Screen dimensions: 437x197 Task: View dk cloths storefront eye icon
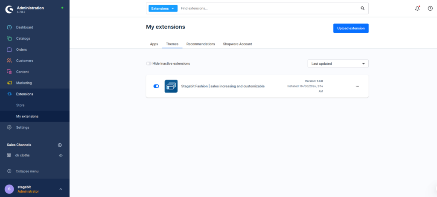pos(61,156)
